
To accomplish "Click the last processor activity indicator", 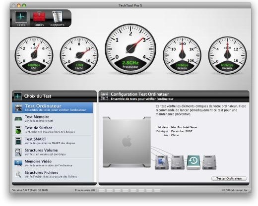I will (x=157, y=190).
